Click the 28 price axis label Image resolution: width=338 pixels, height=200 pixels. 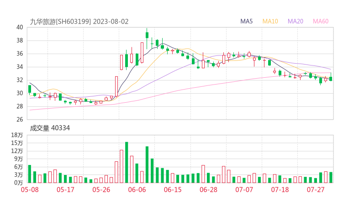pyautogui.click(x=20, y=106)
